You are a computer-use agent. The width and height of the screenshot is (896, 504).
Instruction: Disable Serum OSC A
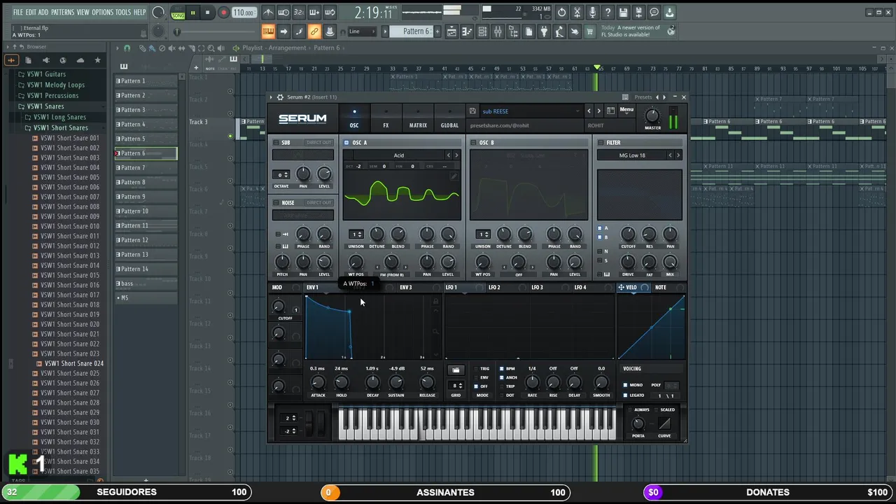coord(346,143)
